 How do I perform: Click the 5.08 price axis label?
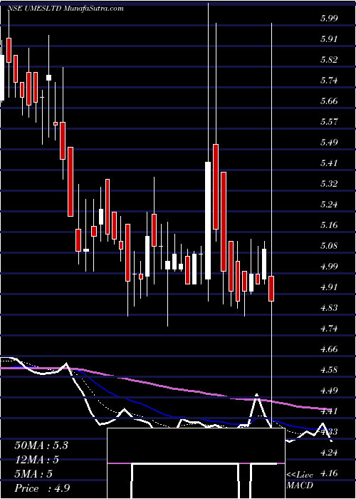click(329, 246)
